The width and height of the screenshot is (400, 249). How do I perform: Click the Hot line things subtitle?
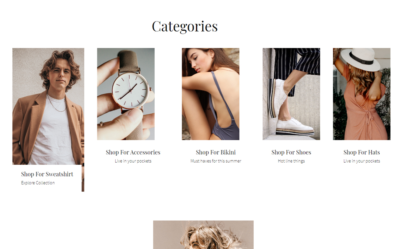291,161
